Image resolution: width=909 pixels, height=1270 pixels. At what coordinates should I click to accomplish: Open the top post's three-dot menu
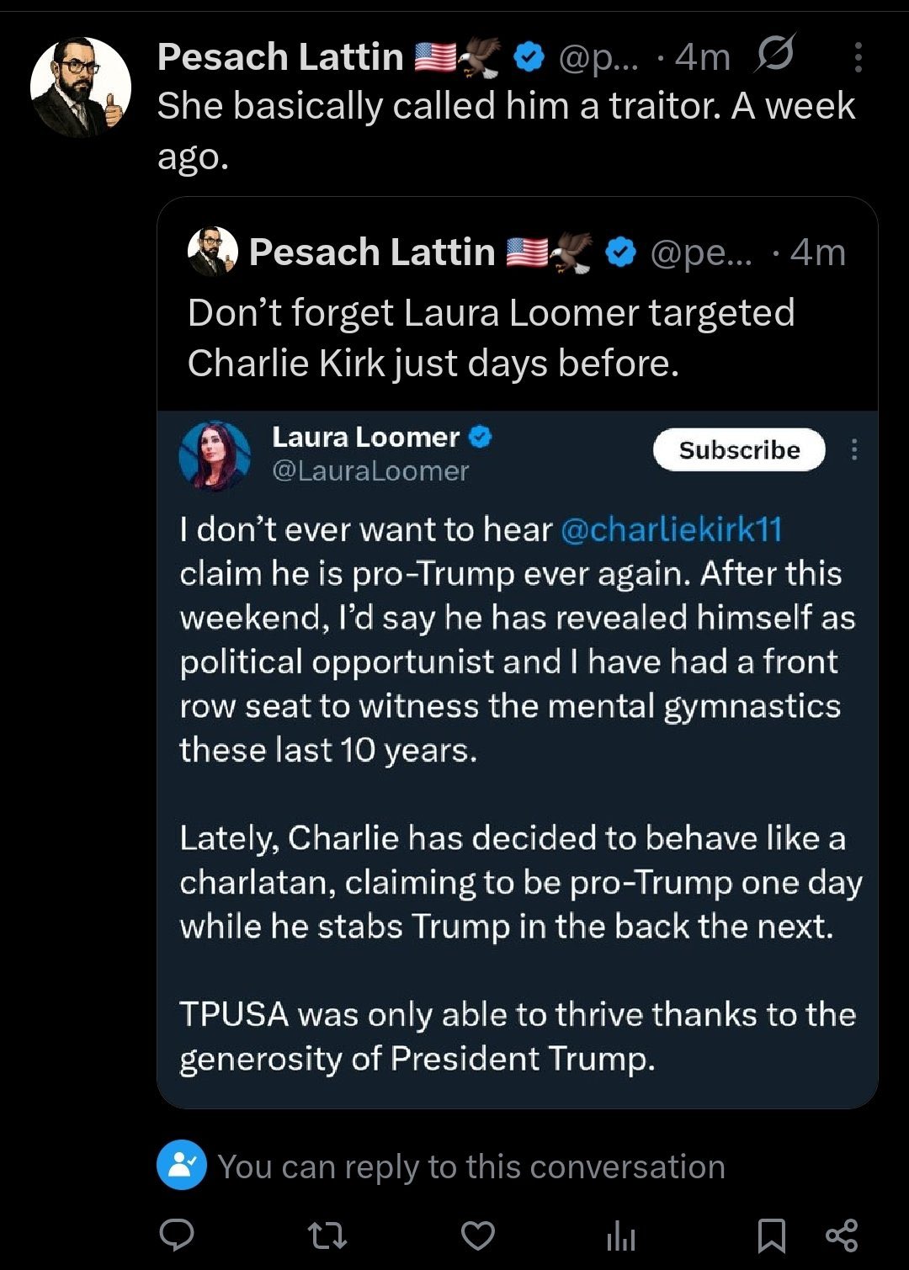pos(858,56)
